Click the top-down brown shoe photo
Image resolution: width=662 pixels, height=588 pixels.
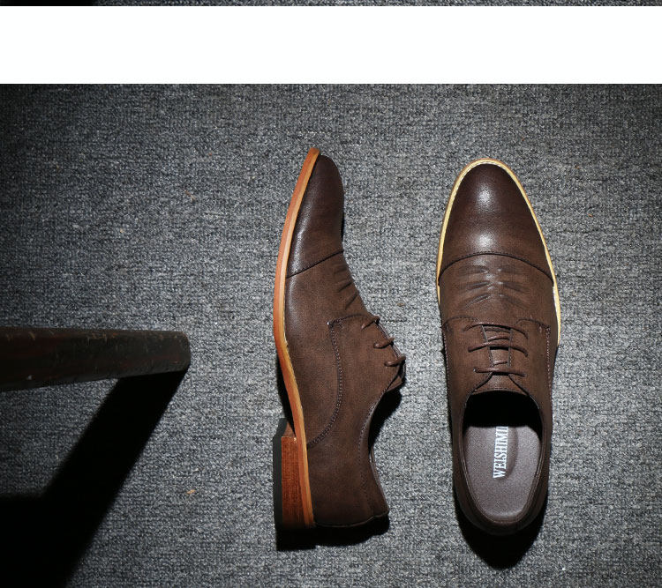click(498, 346)
